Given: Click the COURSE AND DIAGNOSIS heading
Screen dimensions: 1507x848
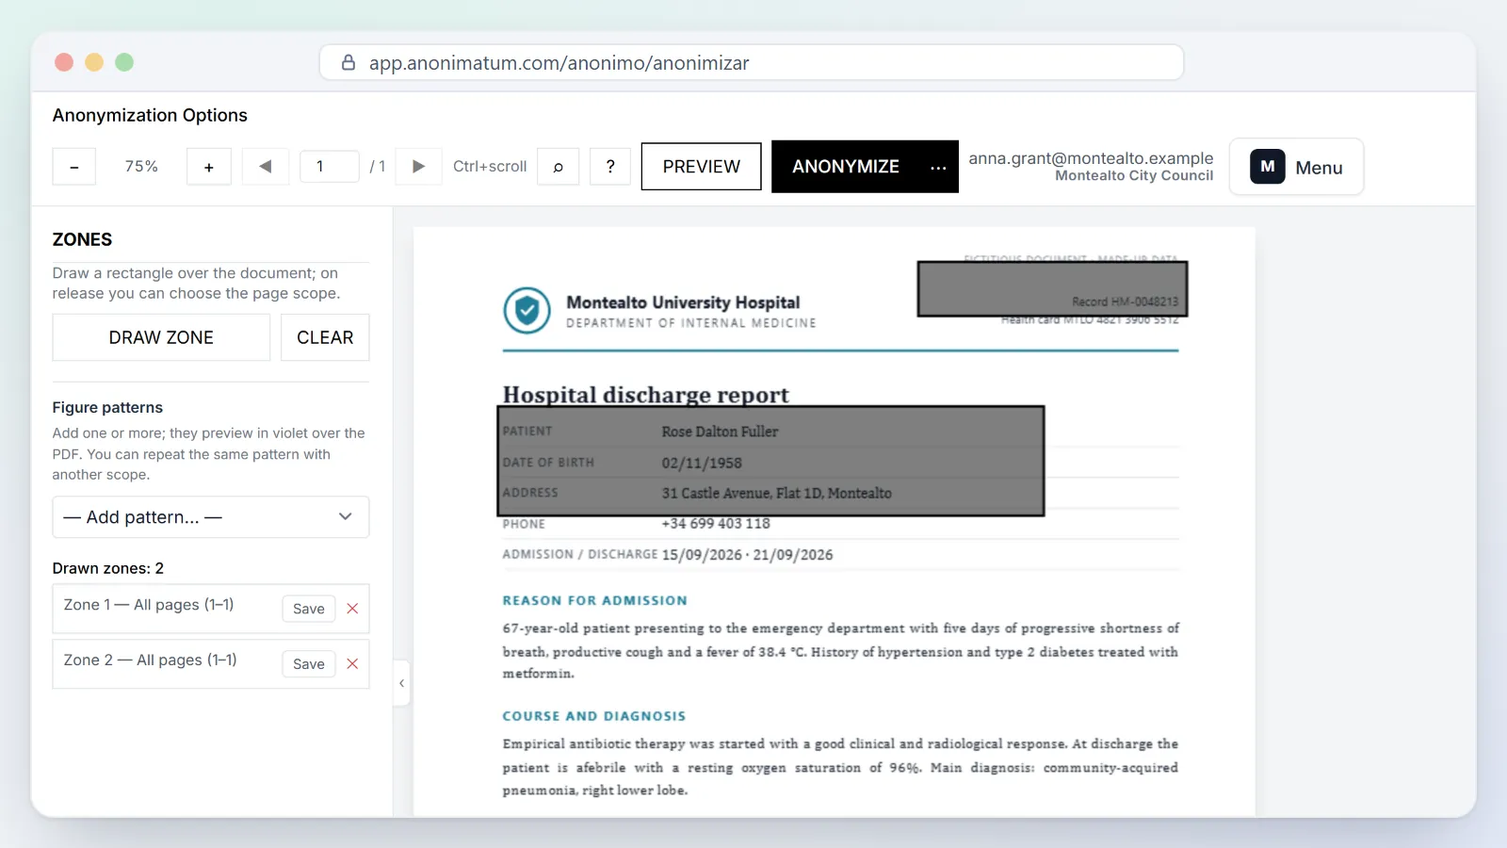Looking at the screenshot, I should pyautogui.click(x=594, y=716).
